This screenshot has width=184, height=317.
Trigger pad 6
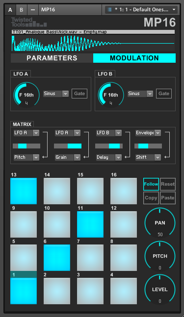pos(57,258)
